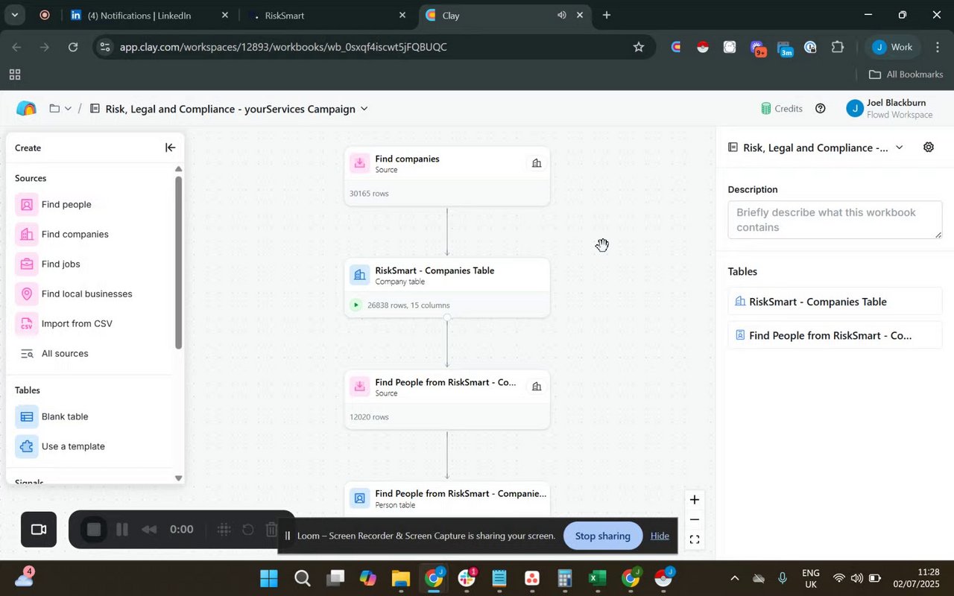Screen dimensions: 954x596
Task: Restart the Loom recording
Action: point(248,530)
